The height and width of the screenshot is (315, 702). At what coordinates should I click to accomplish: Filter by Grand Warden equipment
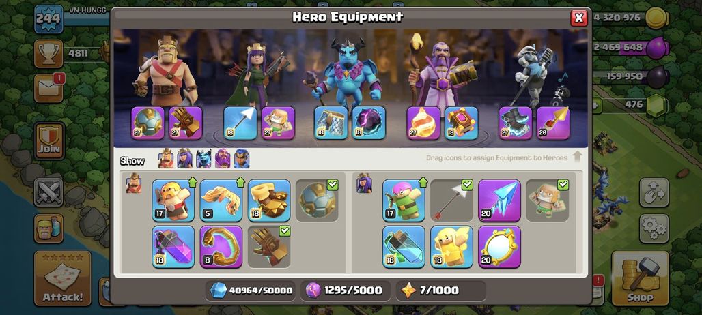(x=223, y=159)
